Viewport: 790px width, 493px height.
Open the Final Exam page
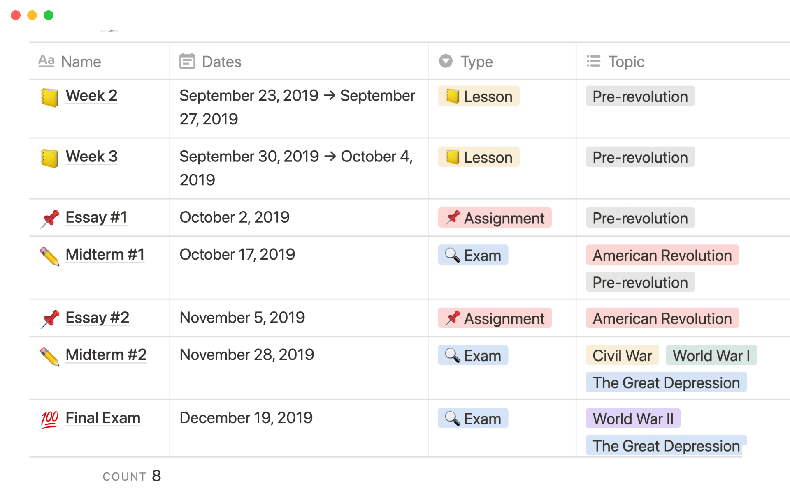pos(103,418)
